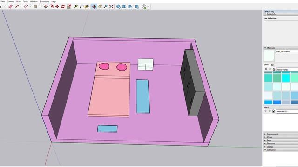Open the Extensions menu
The image size is (298, 167).
pyautogui.click(x=44, y=1)
